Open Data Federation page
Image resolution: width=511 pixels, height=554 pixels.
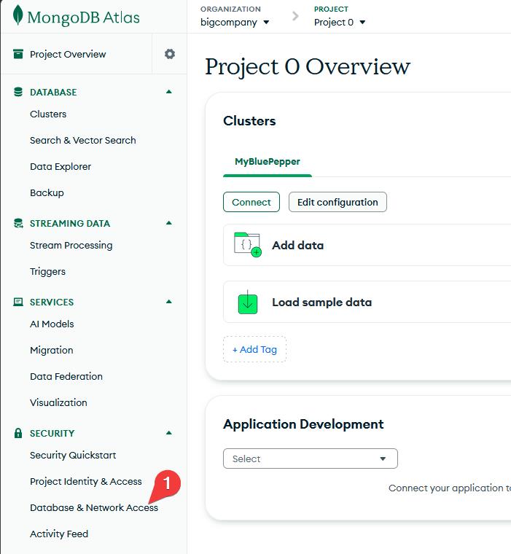[x=66, y=376]
